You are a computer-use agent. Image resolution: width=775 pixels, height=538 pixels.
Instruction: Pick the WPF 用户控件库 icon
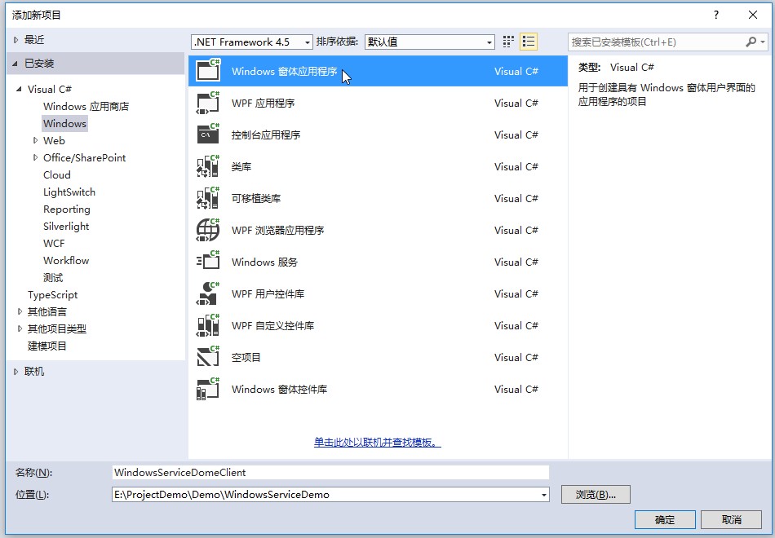click(x=208, y=294)
